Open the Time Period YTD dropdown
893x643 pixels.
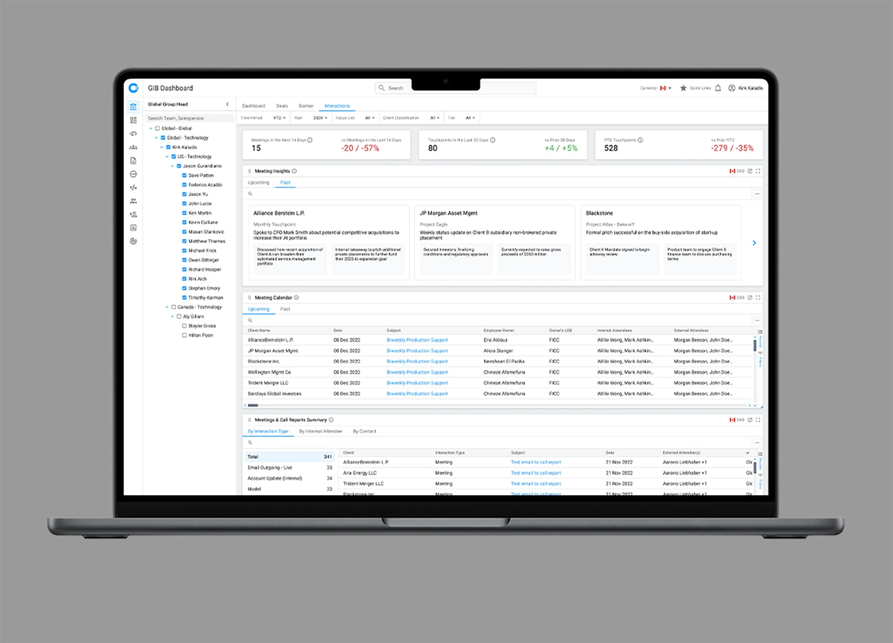(x=279, y=118)
